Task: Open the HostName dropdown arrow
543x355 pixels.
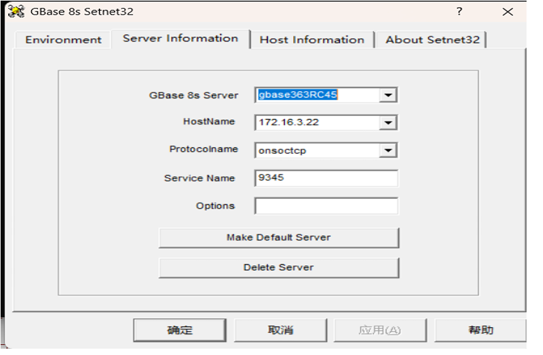Action: tap(388, 123)
